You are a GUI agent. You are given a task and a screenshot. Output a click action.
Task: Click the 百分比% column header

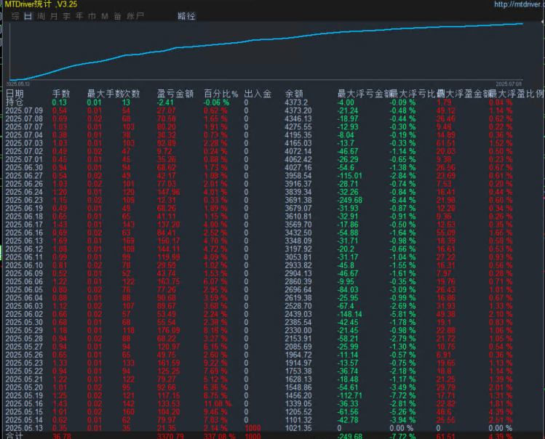(221, 94)
